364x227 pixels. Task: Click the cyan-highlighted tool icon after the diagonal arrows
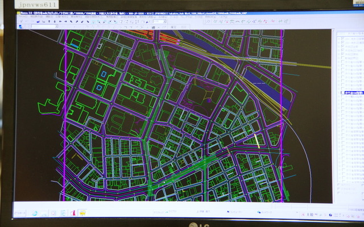pyautogui.click(x=93, y=22)
